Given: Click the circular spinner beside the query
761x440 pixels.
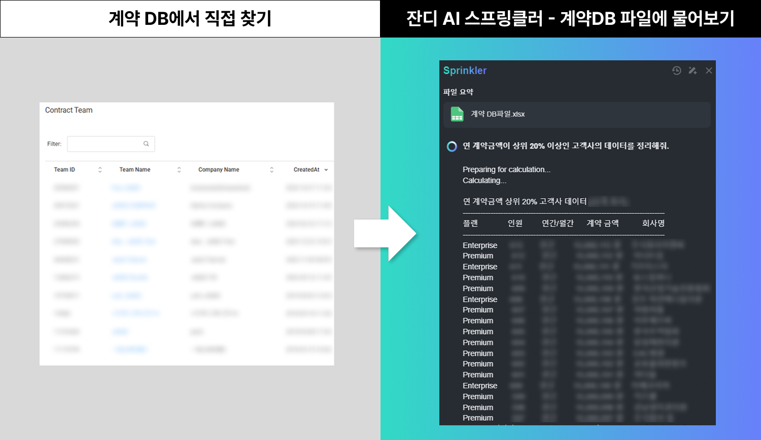Looking at the screenshot, I should [452, 146].
